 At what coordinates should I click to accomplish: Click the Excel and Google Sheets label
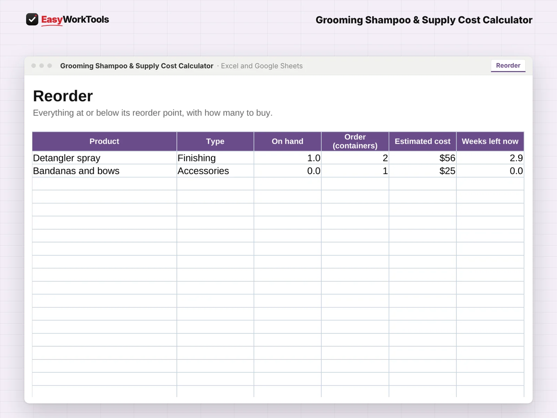pyautogui.click(x=262, y=66)
